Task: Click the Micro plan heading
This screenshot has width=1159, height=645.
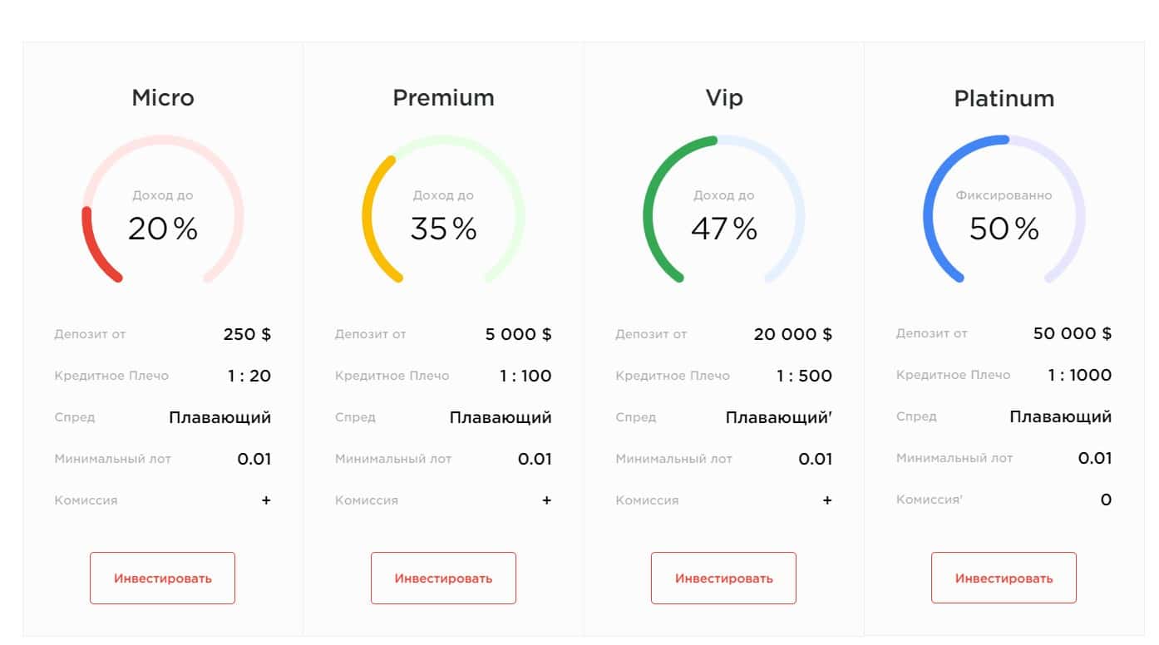Action: point(163,98)
